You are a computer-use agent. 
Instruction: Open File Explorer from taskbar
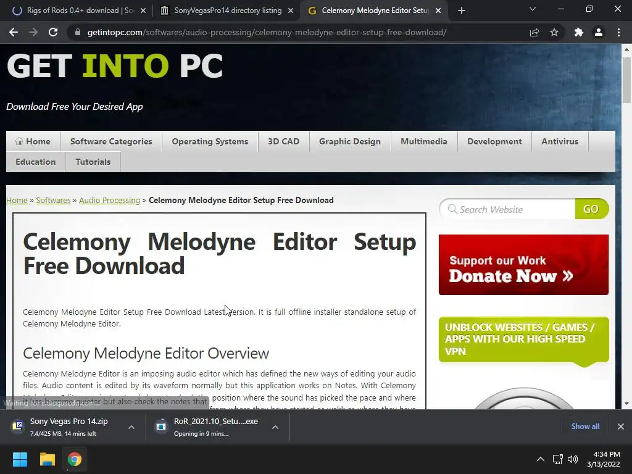(47, 459)
